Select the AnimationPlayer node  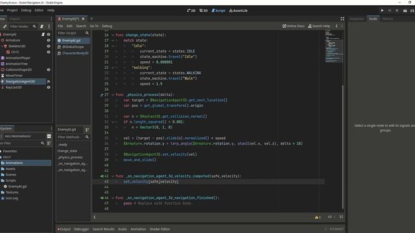(18, 58)
